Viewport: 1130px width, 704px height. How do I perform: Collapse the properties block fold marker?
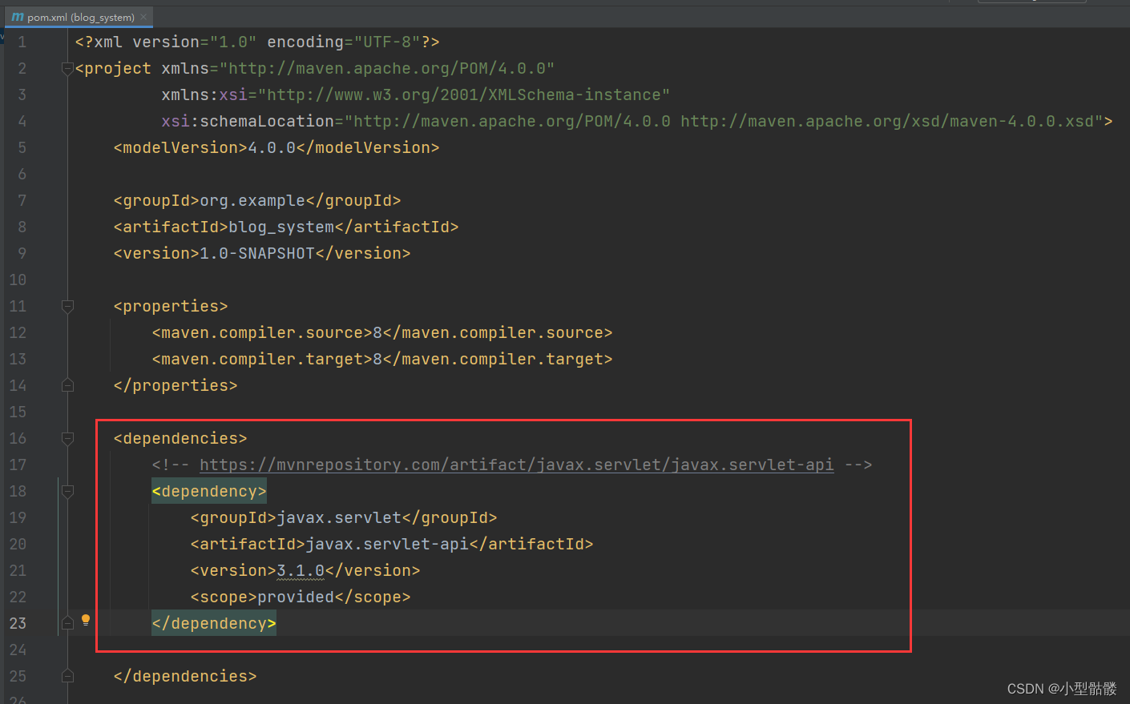pos(67,306)
